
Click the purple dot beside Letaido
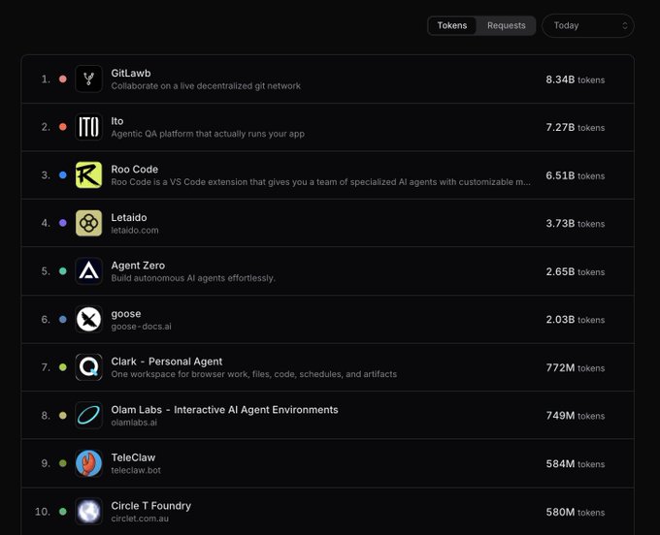[63, 223]
